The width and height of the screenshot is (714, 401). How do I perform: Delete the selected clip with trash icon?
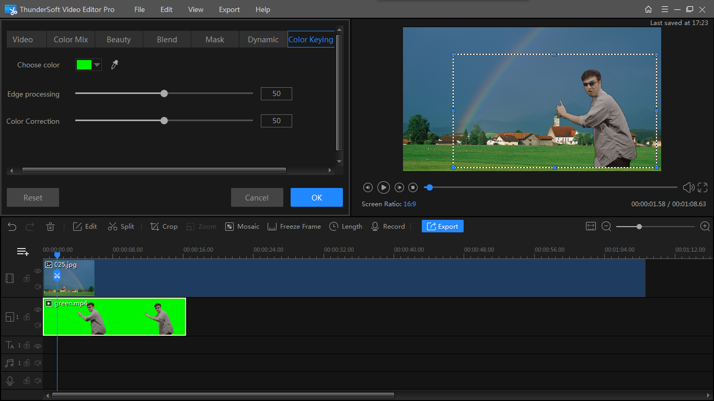click(51, 227)
